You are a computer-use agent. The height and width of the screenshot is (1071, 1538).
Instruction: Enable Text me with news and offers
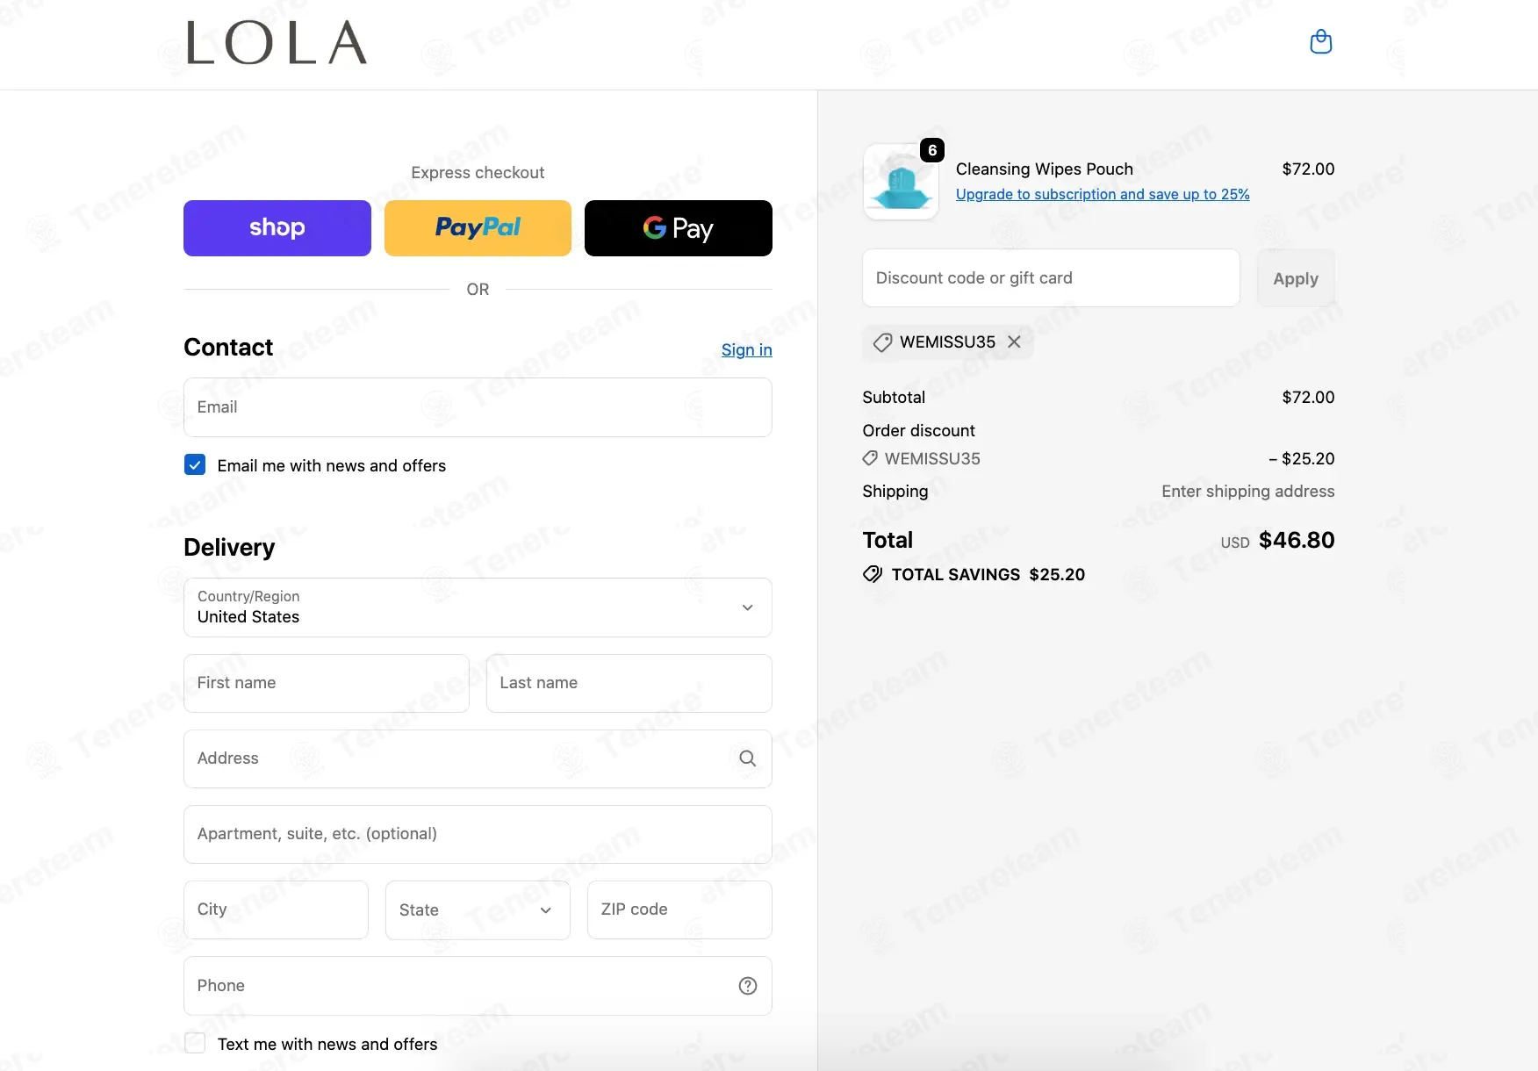195,1043
